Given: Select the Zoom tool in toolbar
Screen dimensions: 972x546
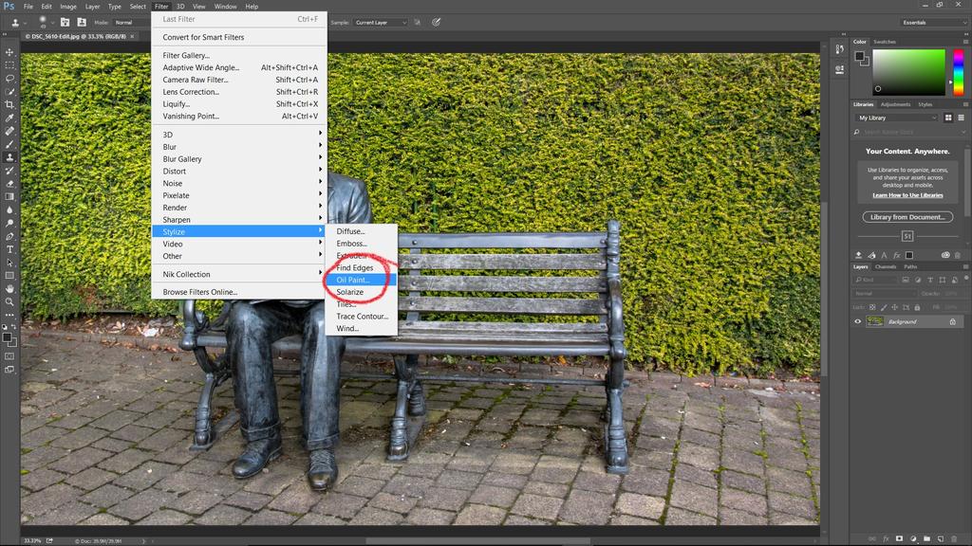Looking at the screenshot, I should pyautogui.click(x=9, y=301).
